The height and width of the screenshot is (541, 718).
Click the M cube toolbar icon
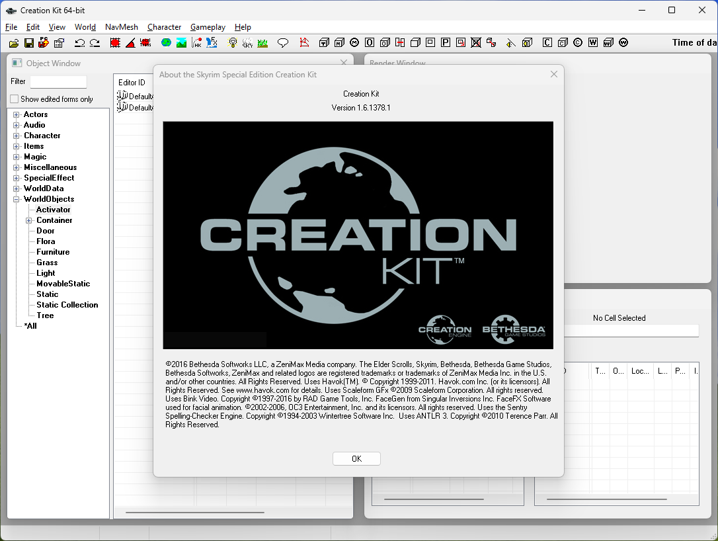click(x=339, y=42)
